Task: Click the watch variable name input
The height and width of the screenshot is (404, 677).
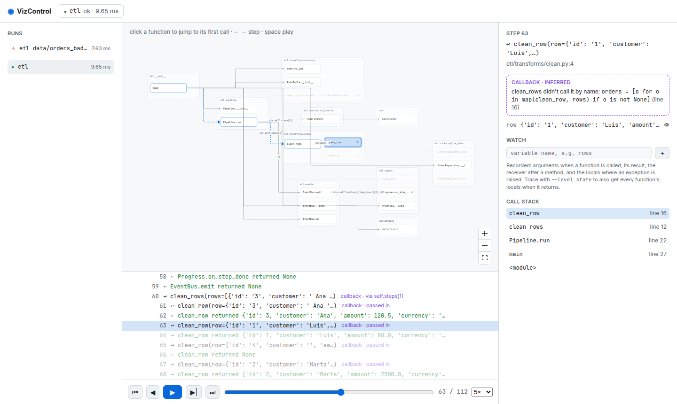Action: [x=579, y=153]
